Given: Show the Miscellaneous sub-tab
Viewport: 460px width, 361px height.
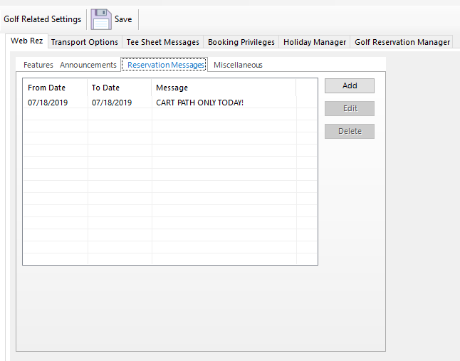Looking at the screenshot, I should [238, 65].
